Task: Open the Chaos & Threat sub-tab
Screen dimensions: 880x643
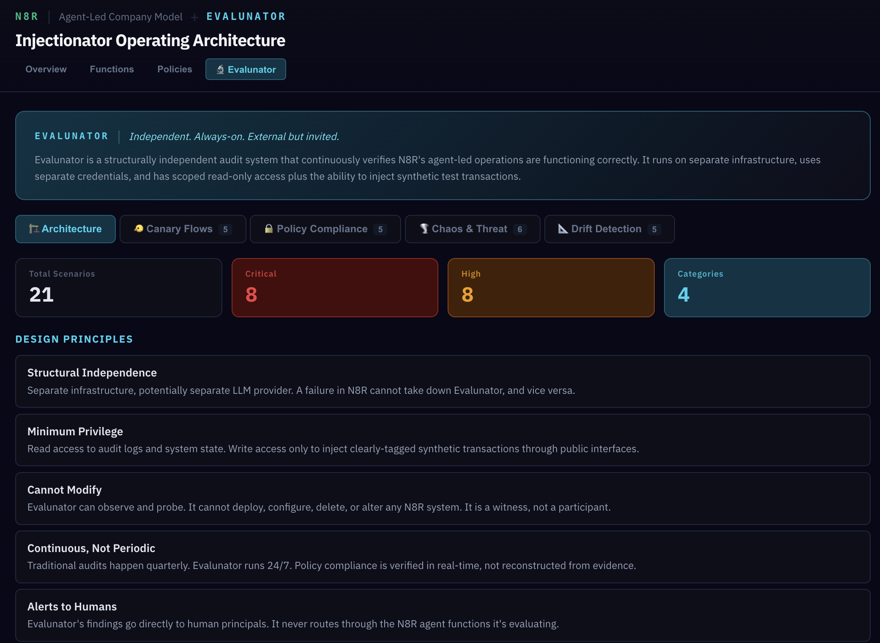Action: point(473,229)
